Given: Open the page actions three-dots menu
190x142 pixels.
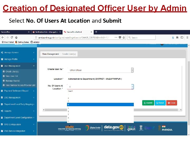Looking at the screenshot, I should [116, 37].
